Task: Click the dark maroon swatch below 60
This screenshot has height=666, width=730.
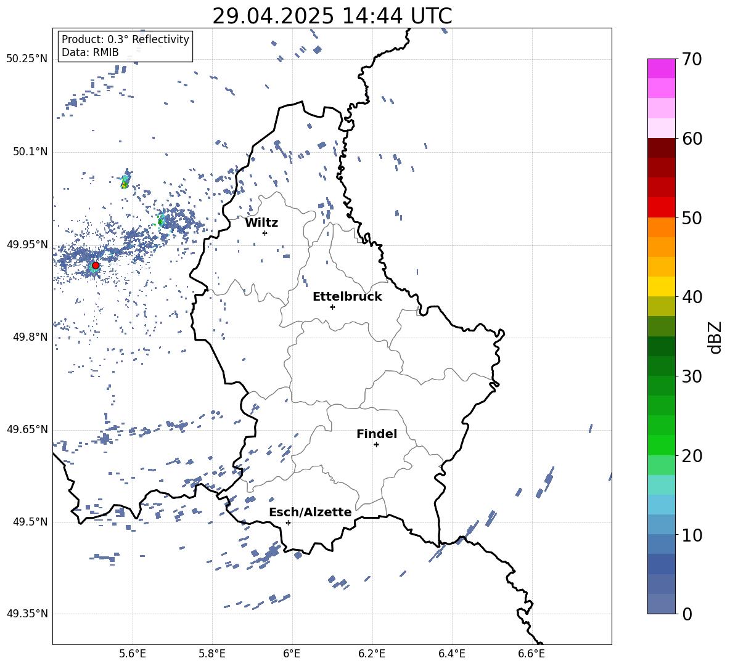Action: tap(662, 148)
